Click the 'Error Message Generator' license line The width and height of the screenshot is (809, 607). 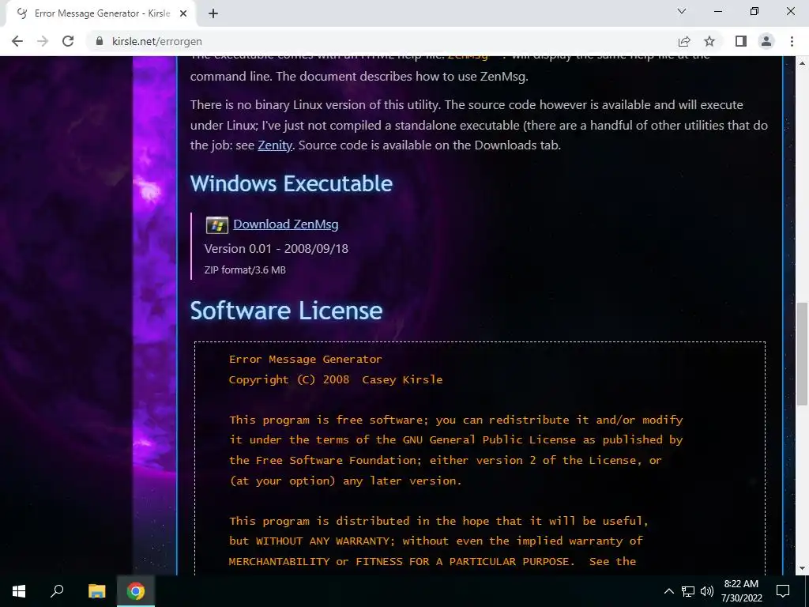[306, 360]
